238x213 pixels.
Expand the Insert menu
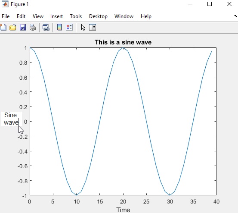pyautogui.click(x=56, y=16)
